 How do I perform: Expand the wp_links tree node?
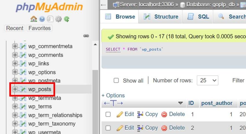[15, 63]
